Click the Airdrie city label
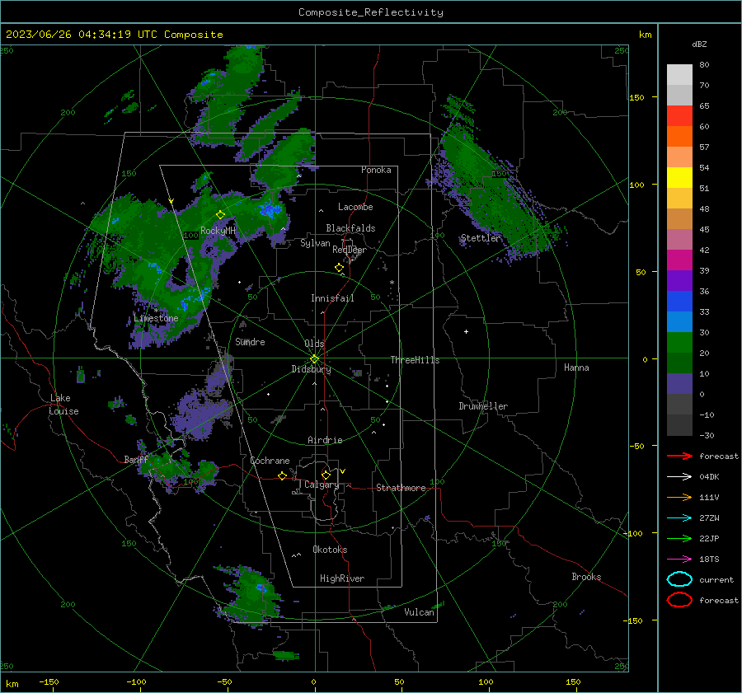Viewport: 742px width, 693px height. (x=325, y=440)
